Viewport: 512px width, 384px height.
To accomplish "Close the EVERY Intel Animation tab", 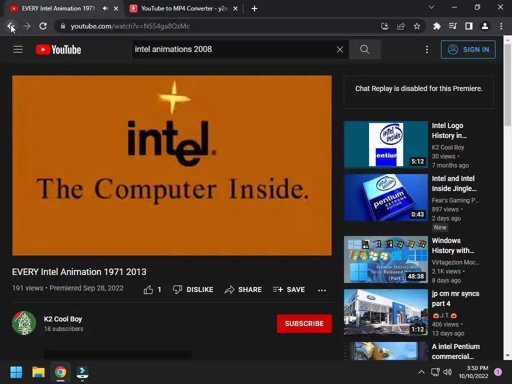I will [x=116, y=8].
